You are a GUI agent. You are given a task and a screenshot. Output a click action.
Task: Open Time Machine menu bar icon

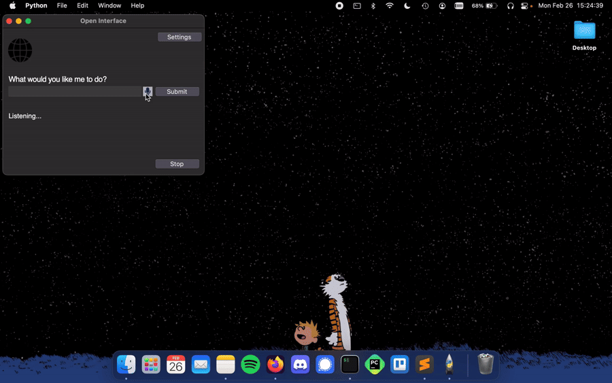(x=425, y=5)
